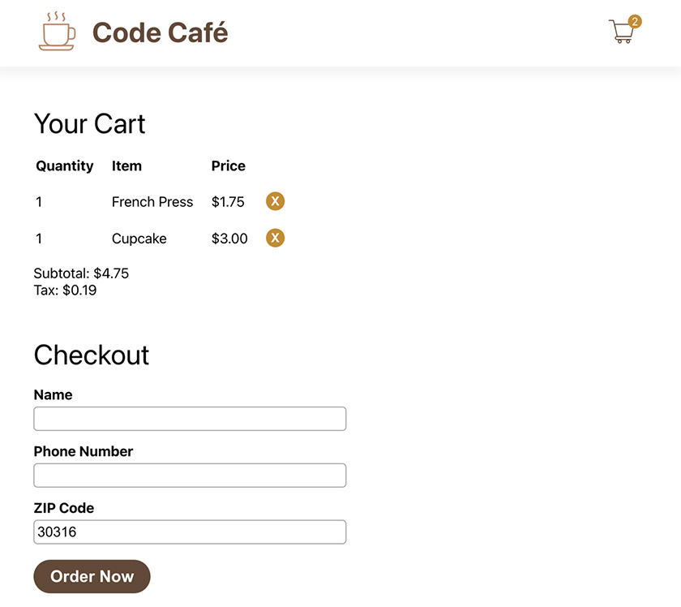Image resolution: width=681 pixels, height=607 pixels.
Task: Click the Quantity column header
Action: click(64, 166)
